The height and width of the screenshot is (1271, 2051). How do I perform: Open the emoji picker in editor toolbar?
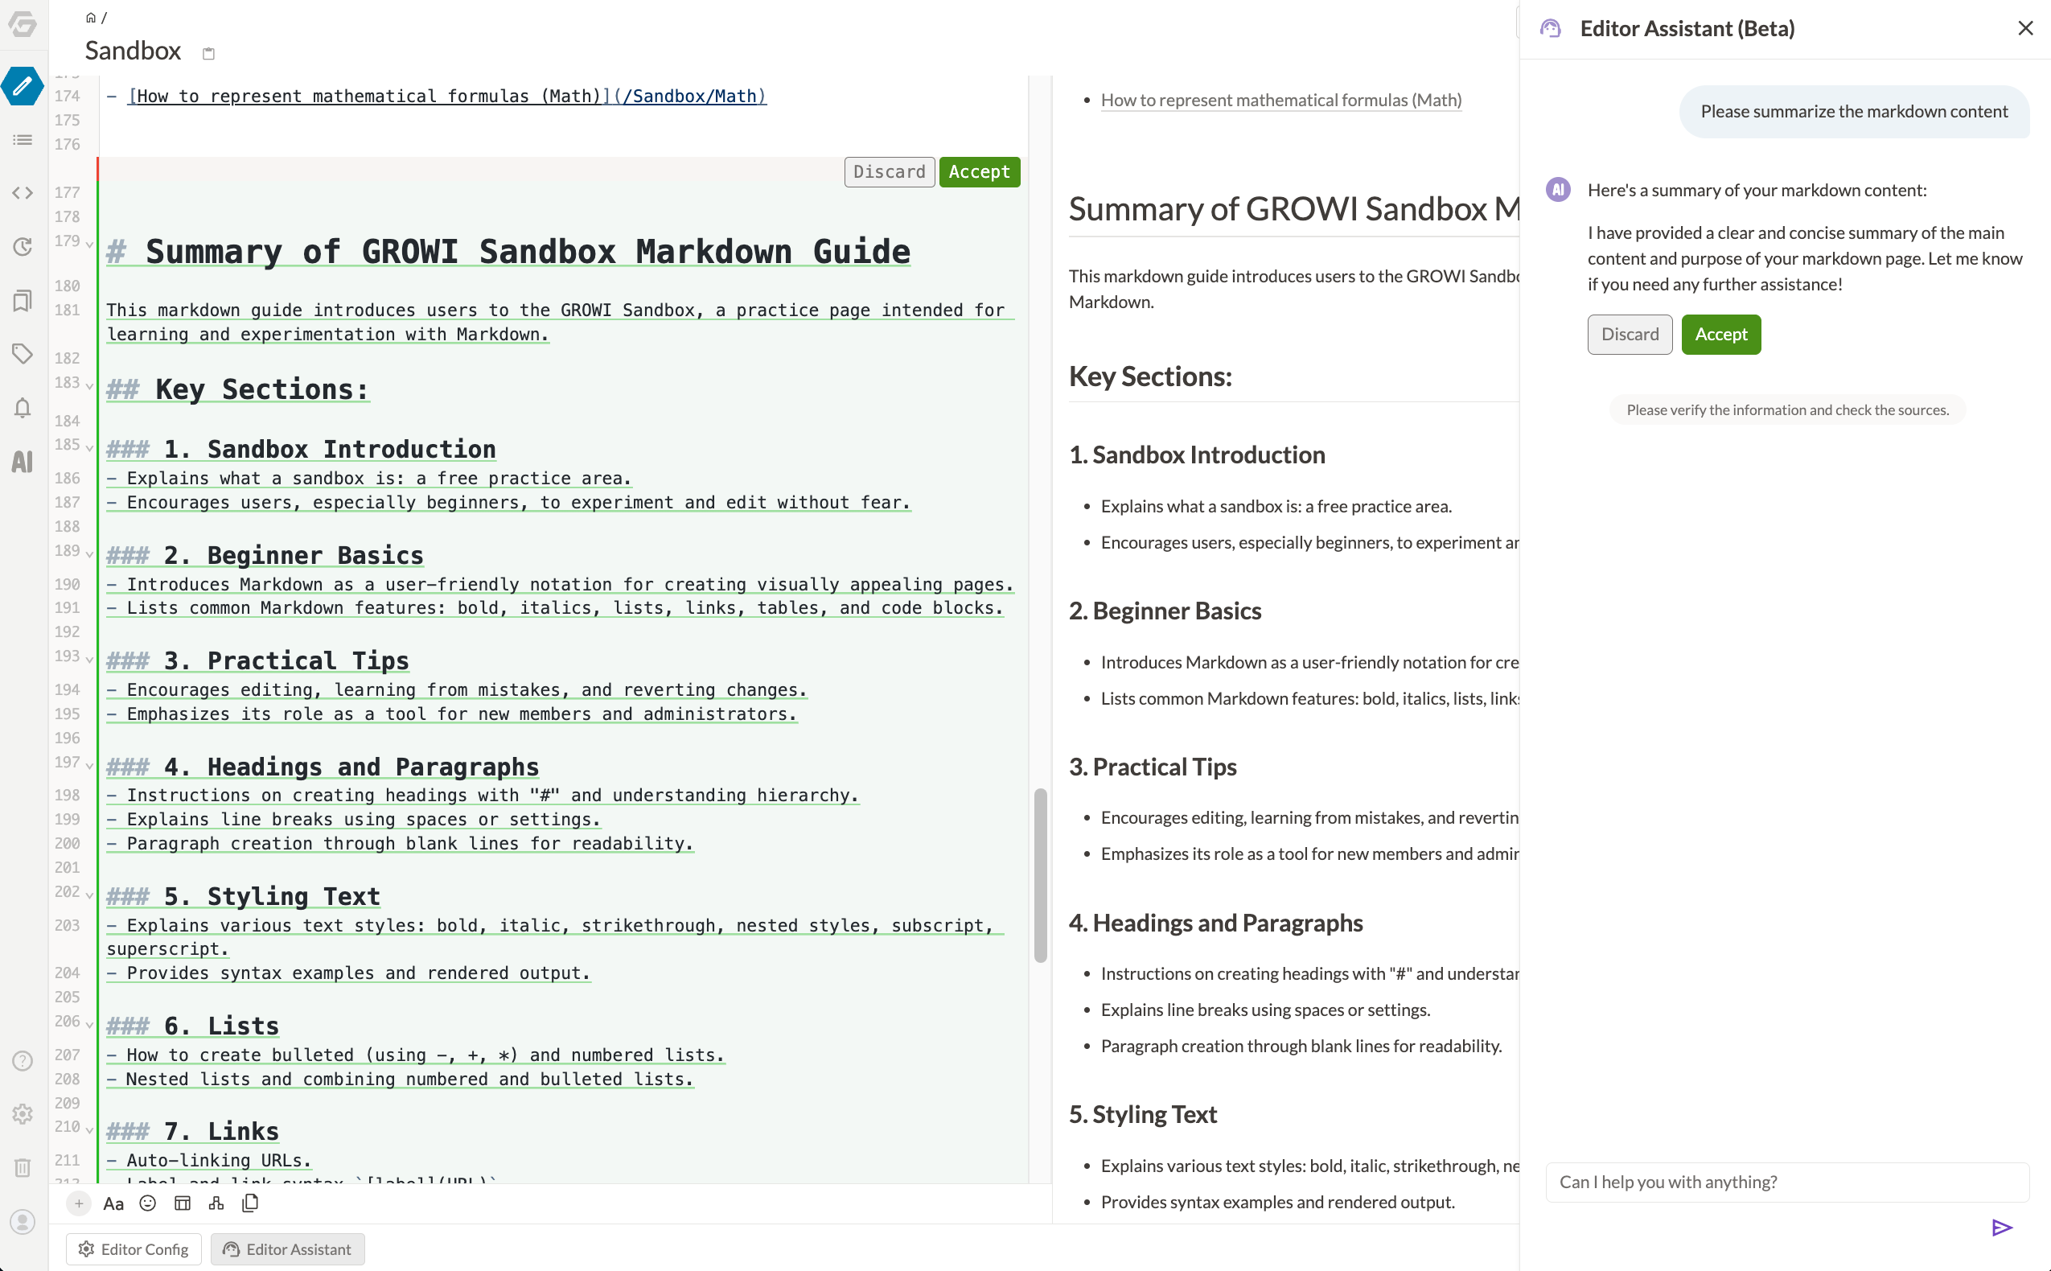148,1203
